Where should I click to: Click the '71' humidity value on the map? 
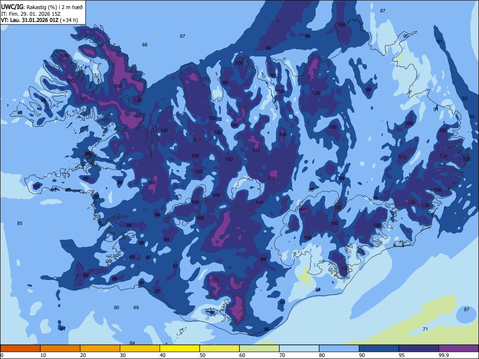tap(425, 329)
